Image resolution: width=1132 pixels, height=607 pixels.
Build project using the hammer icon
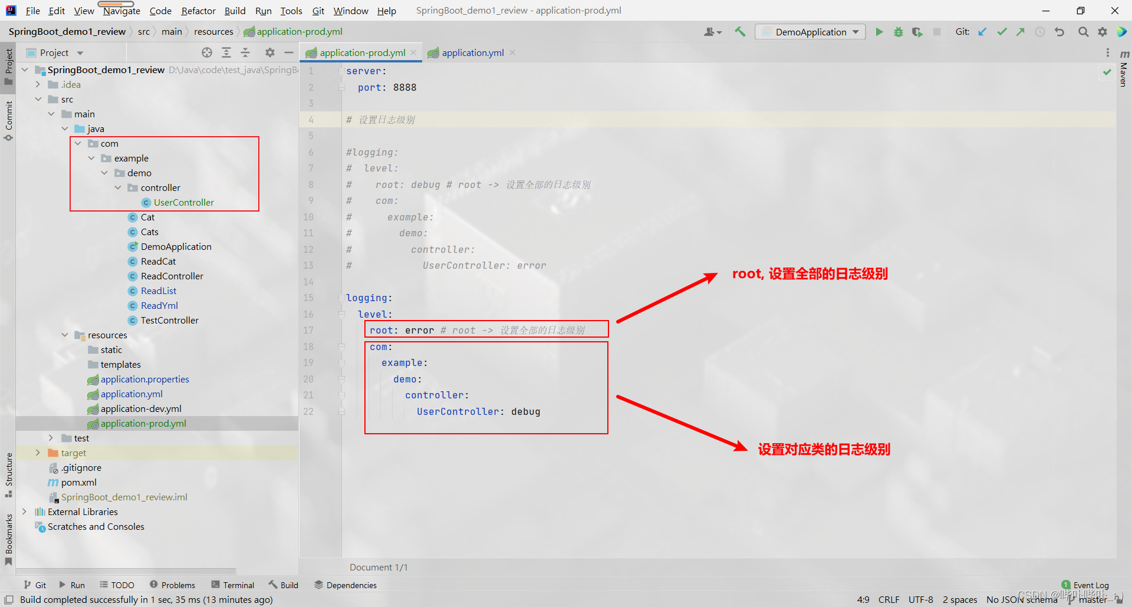coord(740,32)
